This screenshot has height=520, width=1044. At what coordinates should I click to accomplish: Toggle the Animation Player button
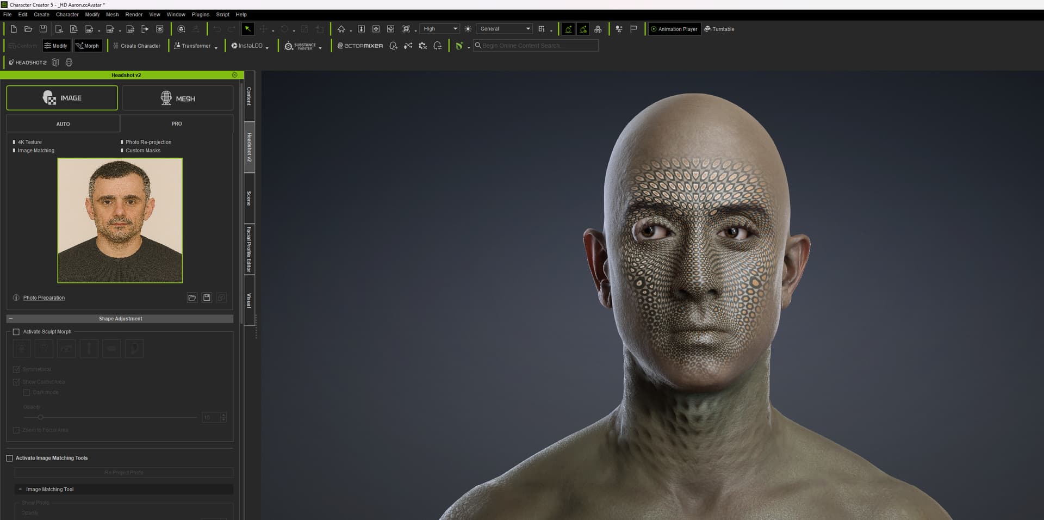[x=674, y=29]
